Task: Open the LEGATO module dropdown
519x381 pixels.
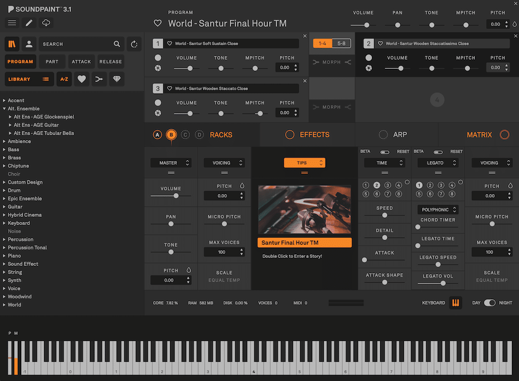Action: tap(438, 163)
